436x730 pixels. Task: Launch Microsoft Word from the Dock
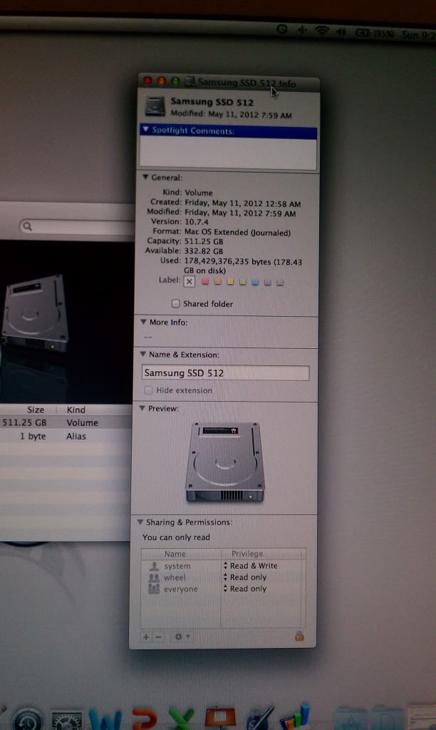tap(106, 719)
